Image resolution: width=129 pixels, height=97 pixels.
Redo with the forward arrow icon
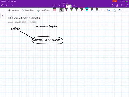[x=12, y=5]
